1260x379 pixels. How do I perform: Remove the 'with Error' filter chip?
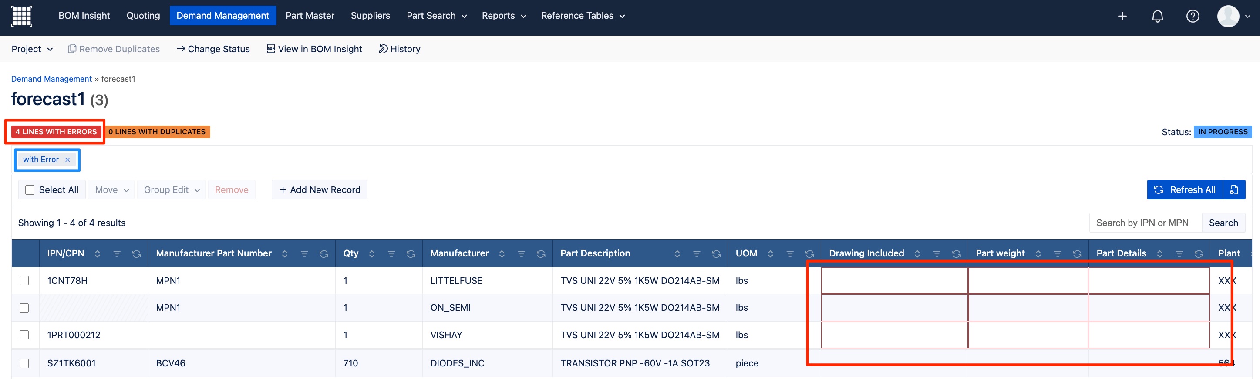(67, 160)
